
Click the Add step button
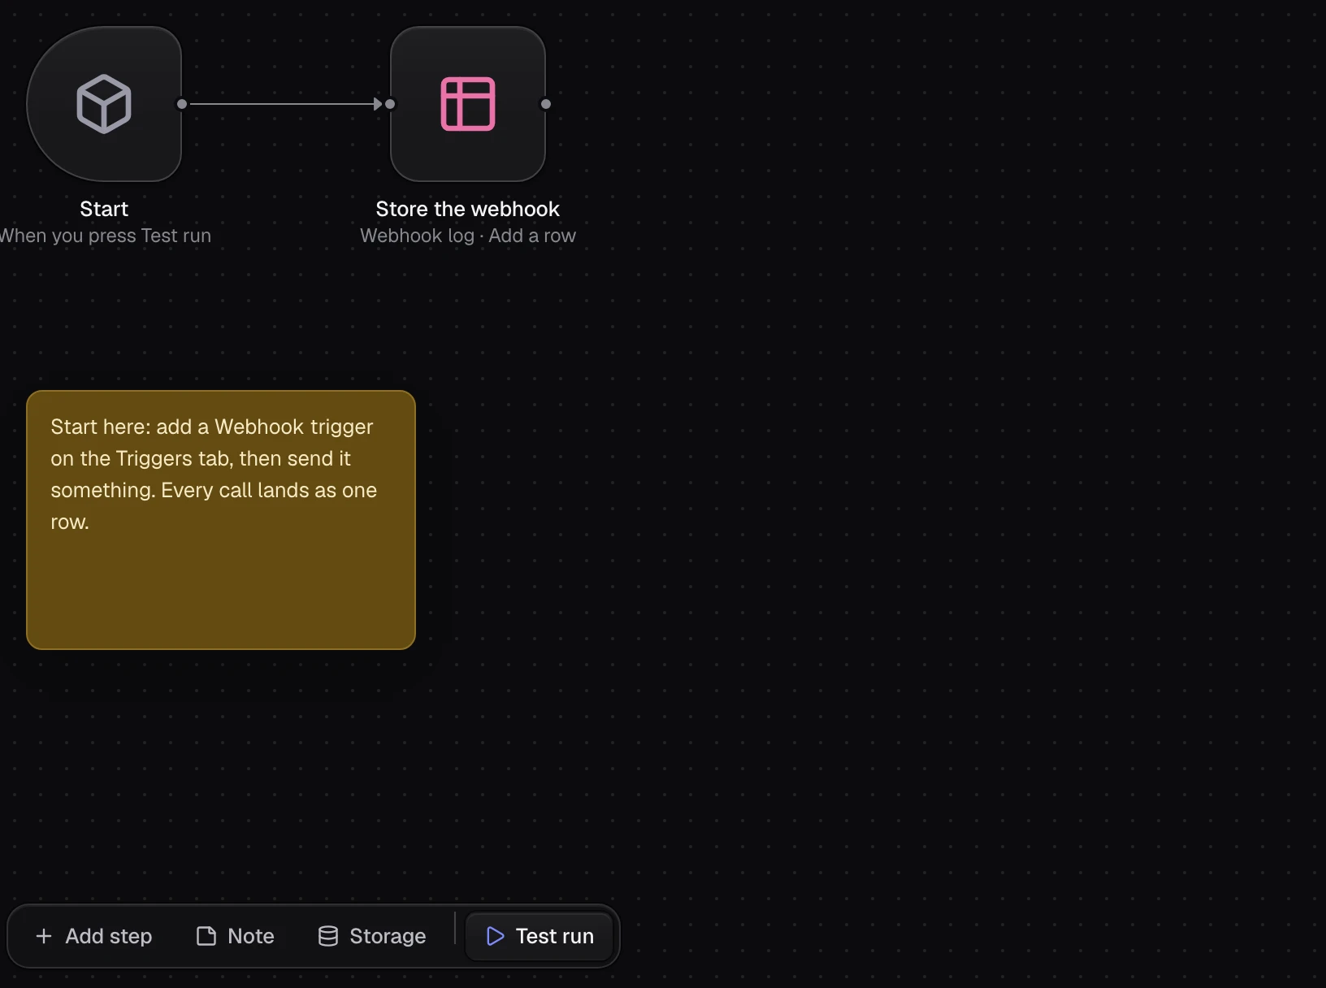pyautogui.click(x=94, y=936)
